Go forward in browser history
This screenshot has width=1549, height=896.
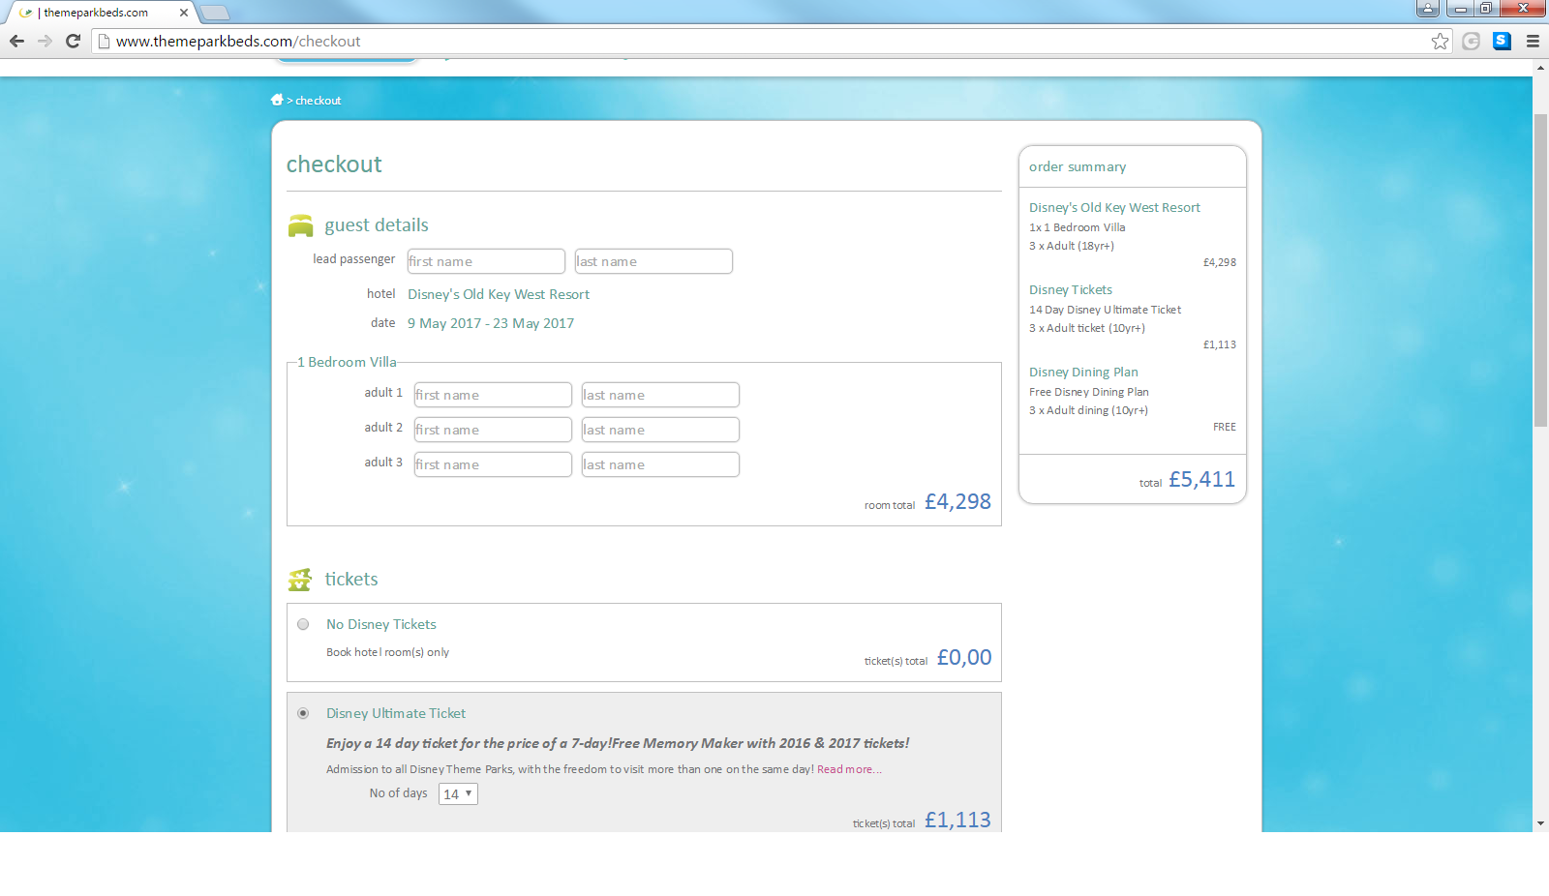point(45,41)
